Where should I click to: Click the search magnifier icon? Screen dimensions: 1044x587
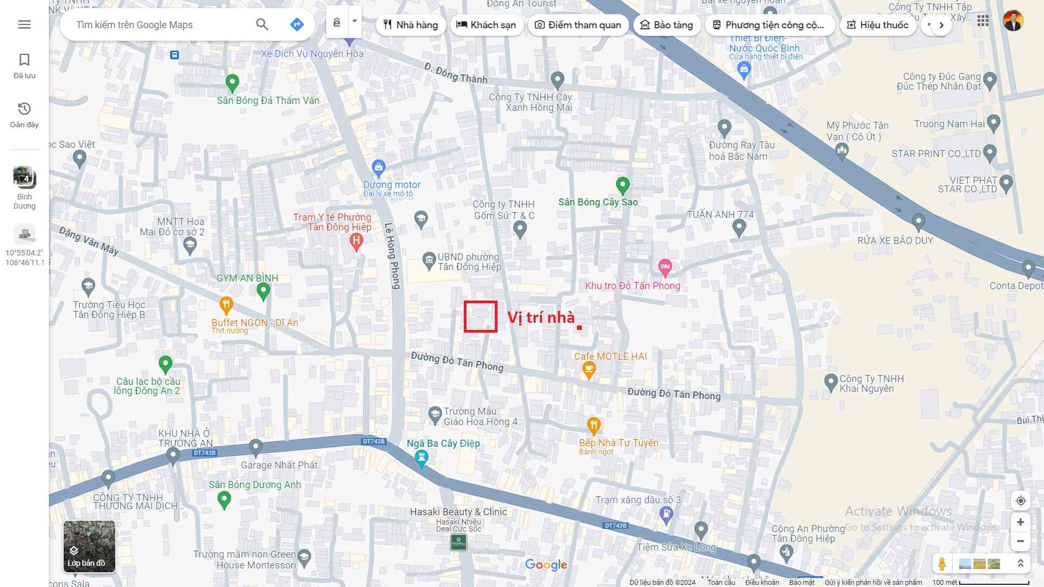coord(262,24)
